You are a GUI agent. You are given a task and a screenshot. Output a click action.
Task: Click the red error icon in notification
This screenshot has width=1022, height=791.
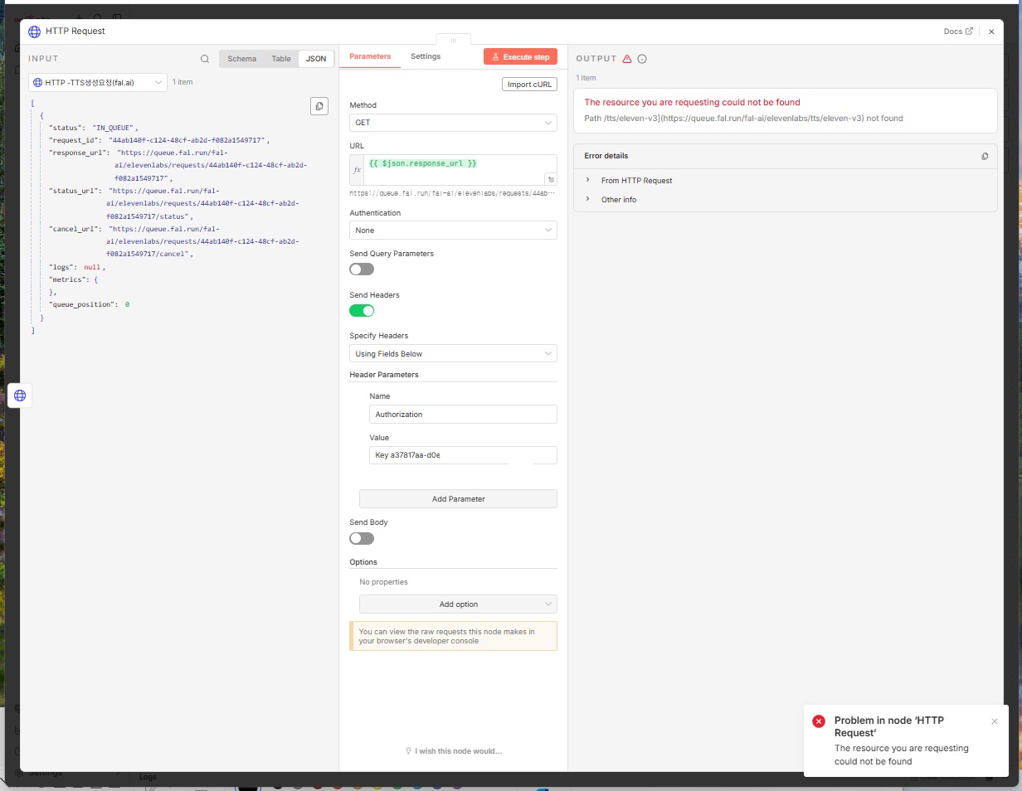819,721
